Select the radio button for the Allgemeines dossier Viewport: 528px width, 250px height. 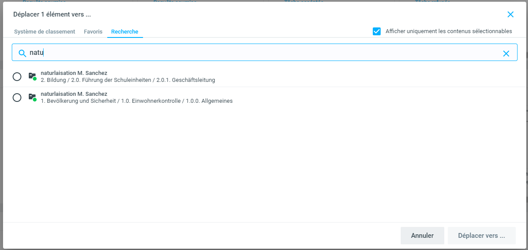17,98
